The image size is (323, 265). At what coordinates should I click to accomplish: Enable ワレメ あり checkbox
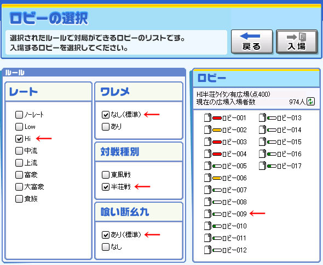(106, 127)
